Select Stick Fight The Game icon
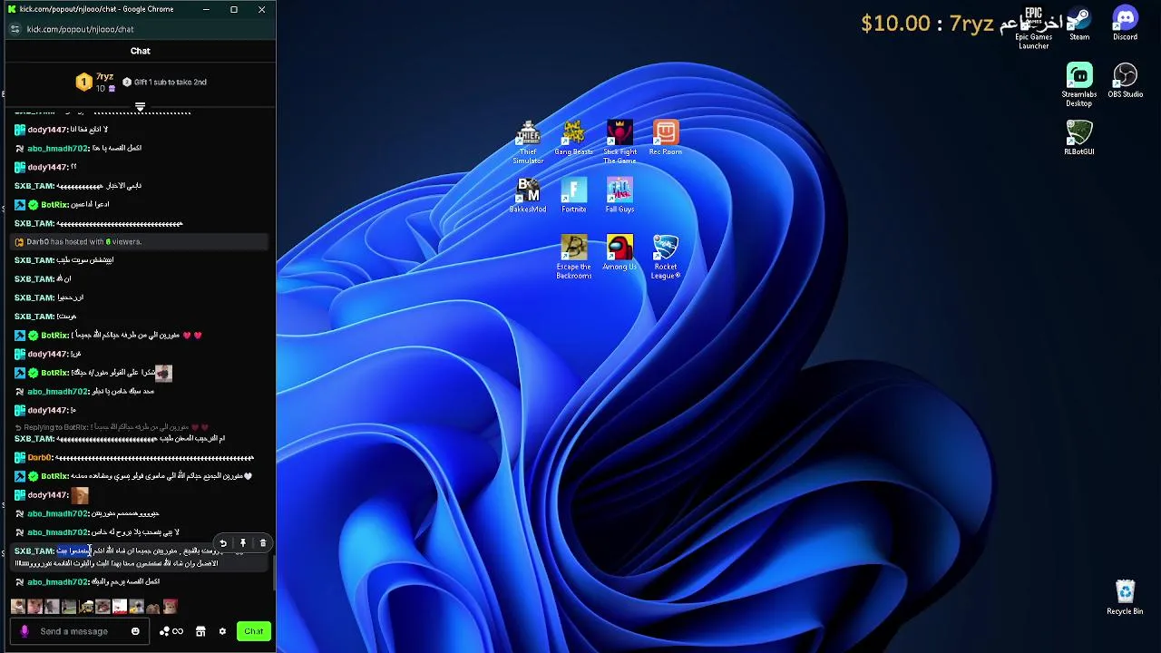The height and width of the screenshot is (653, 1161). [620, 142]
